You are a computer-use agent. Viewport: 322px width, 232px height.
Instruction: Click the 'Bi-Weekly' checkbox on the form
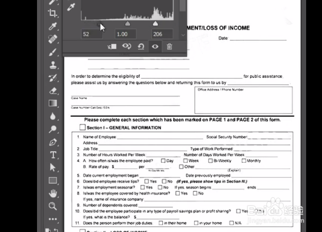click(210, 161)
